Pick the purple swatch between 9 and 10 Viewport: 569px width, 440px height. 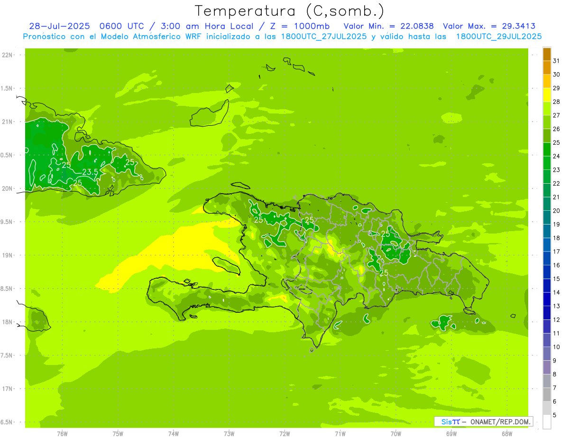[x=547, y=354]
